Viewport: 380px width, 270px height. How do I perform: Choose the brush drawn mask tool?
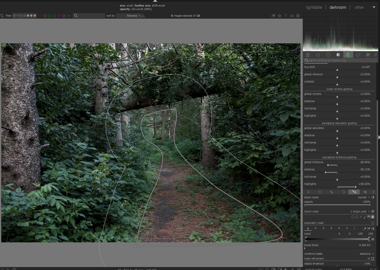coord(364,217)
